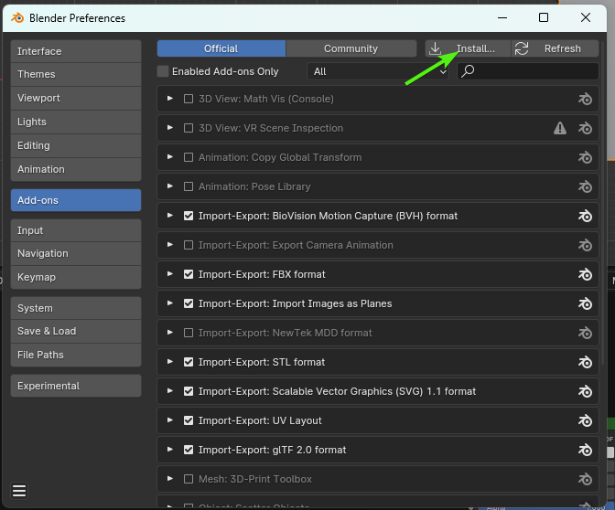615x510 pixels.
Task: Switch to the Community add-ons tab
Action: 351,48
